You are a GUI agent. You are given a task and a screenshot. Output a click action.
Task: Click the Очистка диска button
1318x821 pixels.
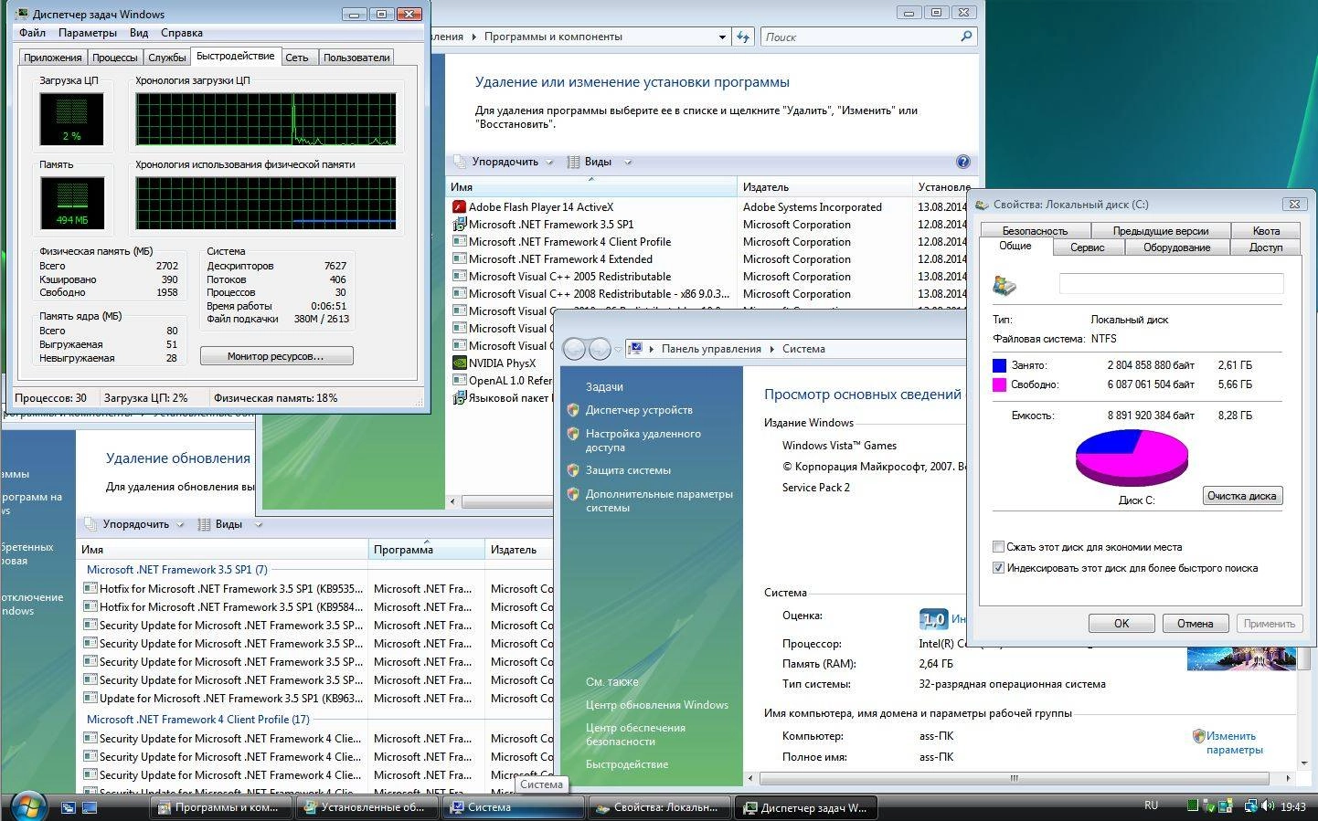pyautogui.click(x=1241, y=496)
